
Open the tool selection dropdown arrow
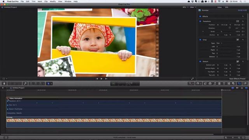point(51,84)
